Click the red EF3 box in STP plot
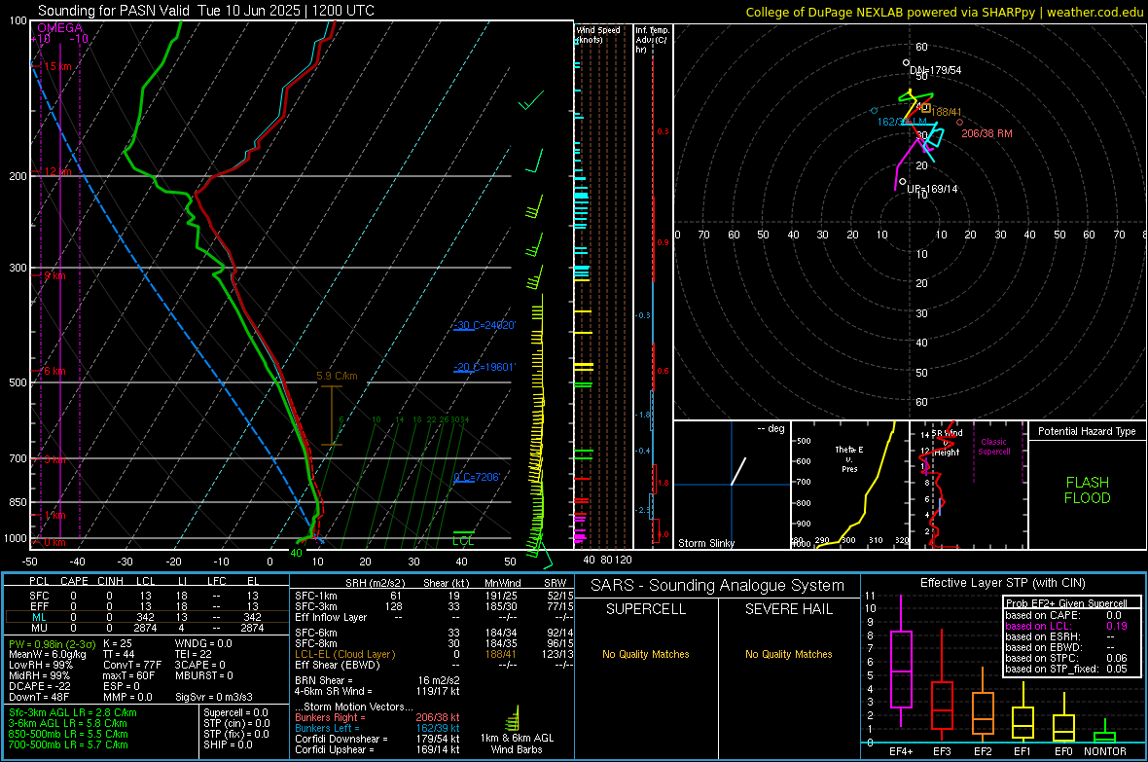 pyautogui.click(x=942, y=705)
